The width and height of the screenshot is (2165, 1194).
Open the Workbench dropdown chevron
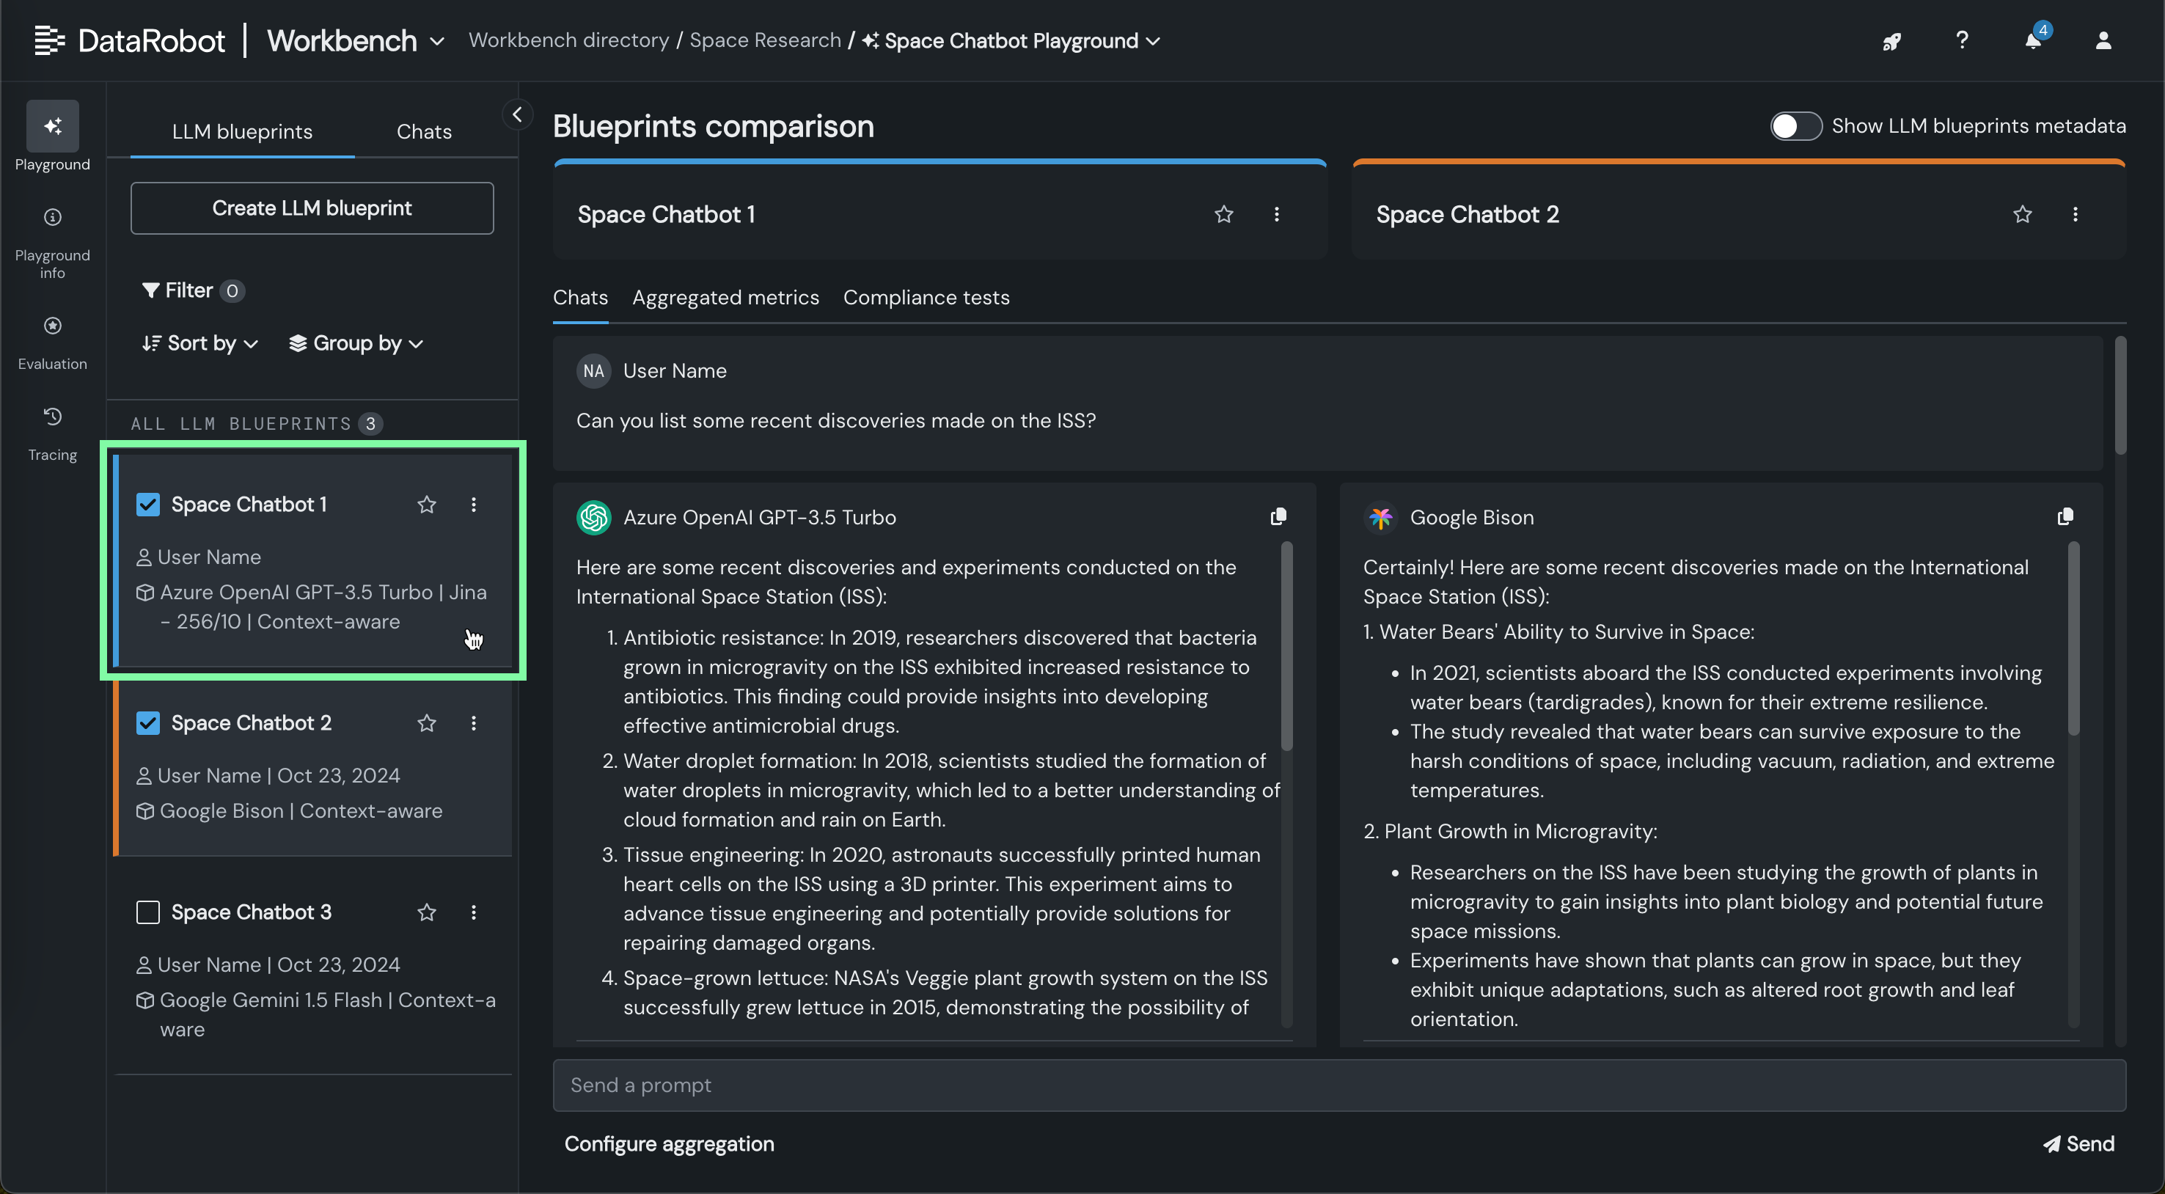click(437, 40)
